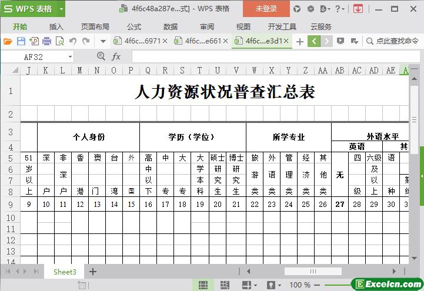Click the vertical scrollbar down arrow
424x291 pixels.
414,258
